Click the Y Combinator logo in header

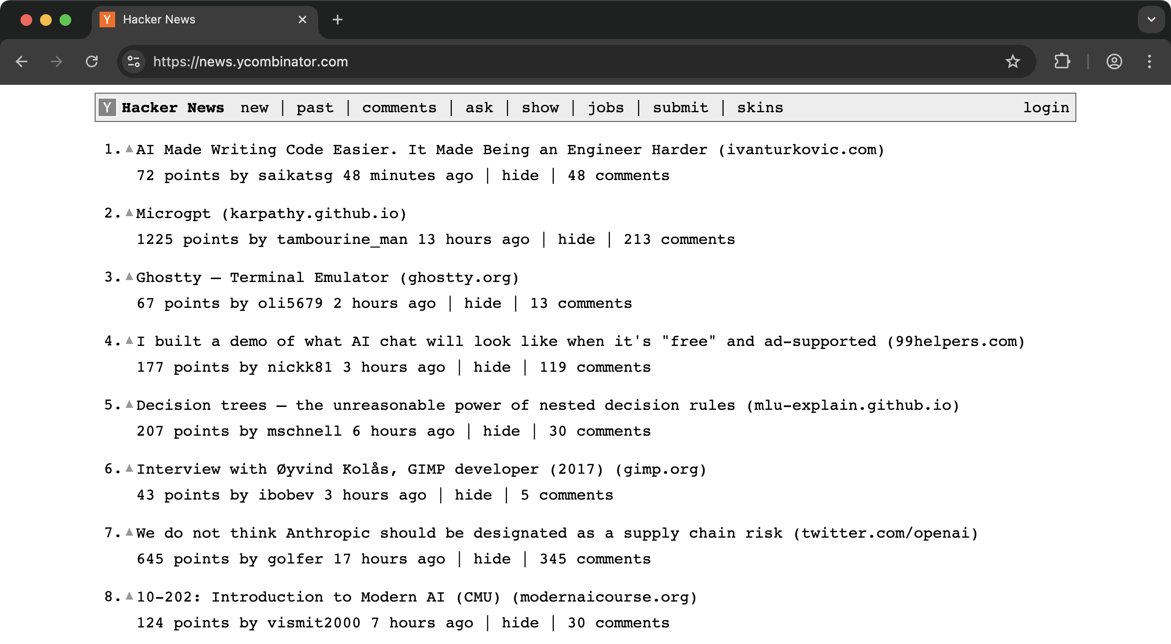pyautogui.click(x=107, y=107)
